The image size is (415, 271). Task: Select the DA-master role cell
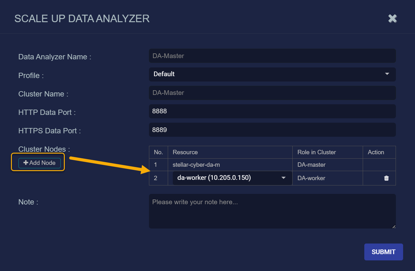coord(311,165)
